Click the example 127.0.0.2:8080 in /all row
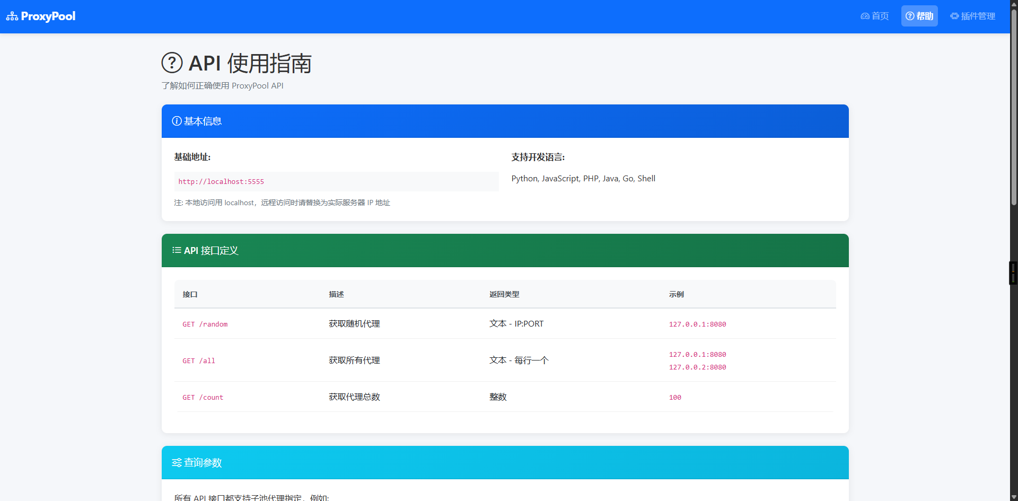 698,367
